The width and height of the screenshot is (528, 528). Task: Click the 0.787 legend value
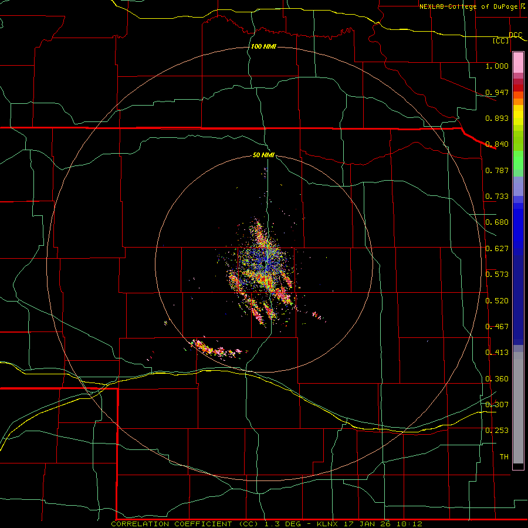pyautogui.click(x=497, y=170)
